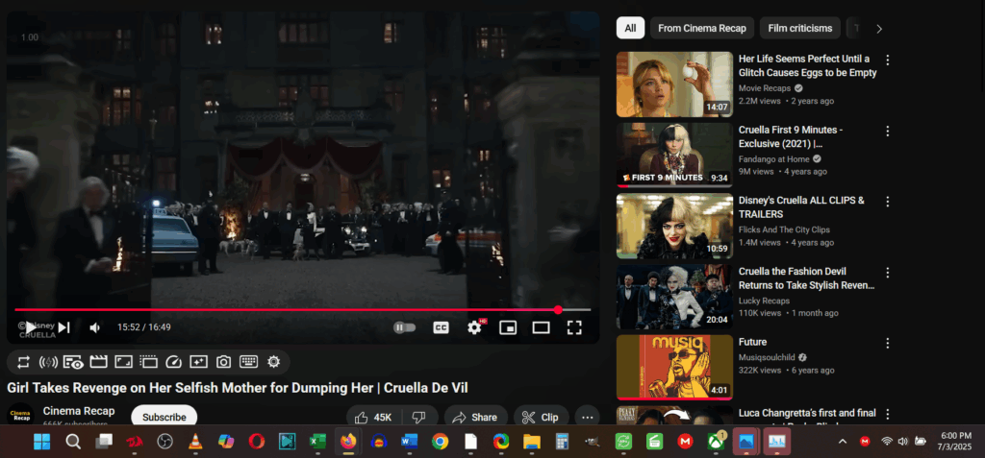Open the Windows Start menu
The image size is (985, 458).
click(x=42, y=442)
